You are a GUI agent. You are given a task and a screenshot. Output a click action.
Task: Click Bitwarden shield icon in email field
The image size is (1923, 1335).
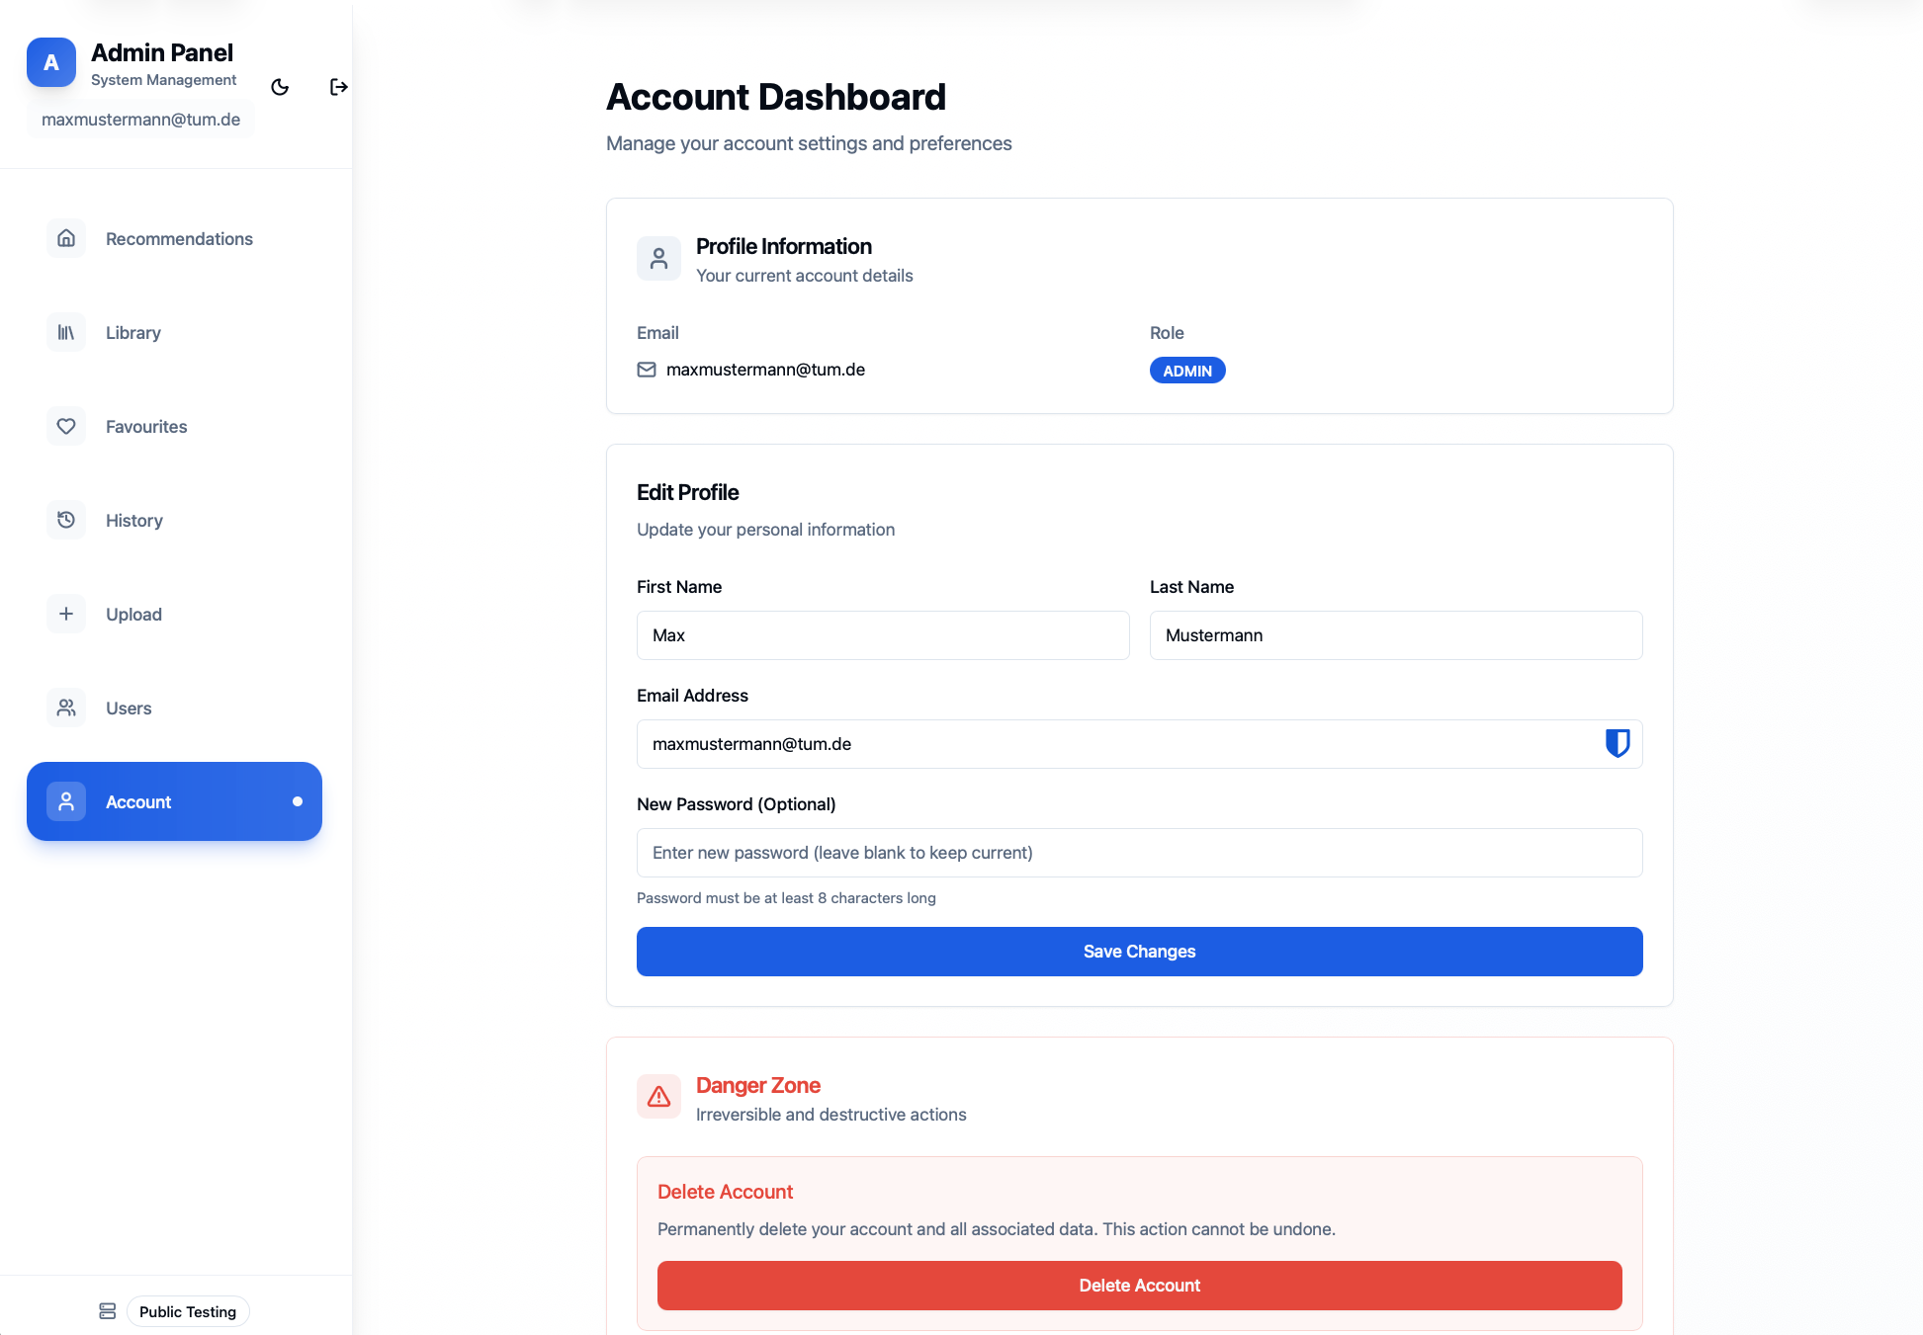tap(1617, 743)
